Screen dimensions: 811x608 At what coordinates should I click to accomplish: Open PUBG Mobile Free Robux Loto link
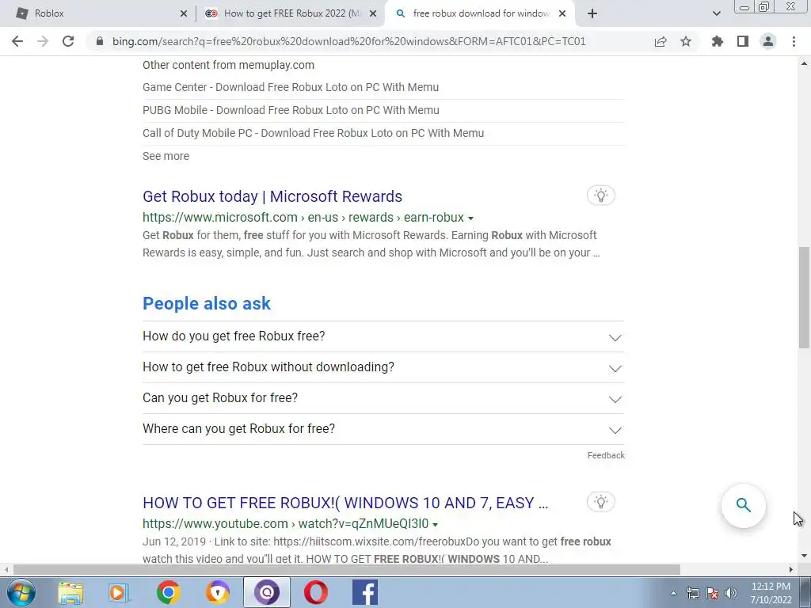click(291, 110)
